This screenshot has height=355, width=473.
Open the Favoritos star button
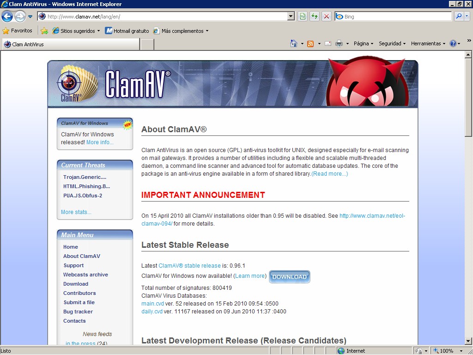coord(17,31)
